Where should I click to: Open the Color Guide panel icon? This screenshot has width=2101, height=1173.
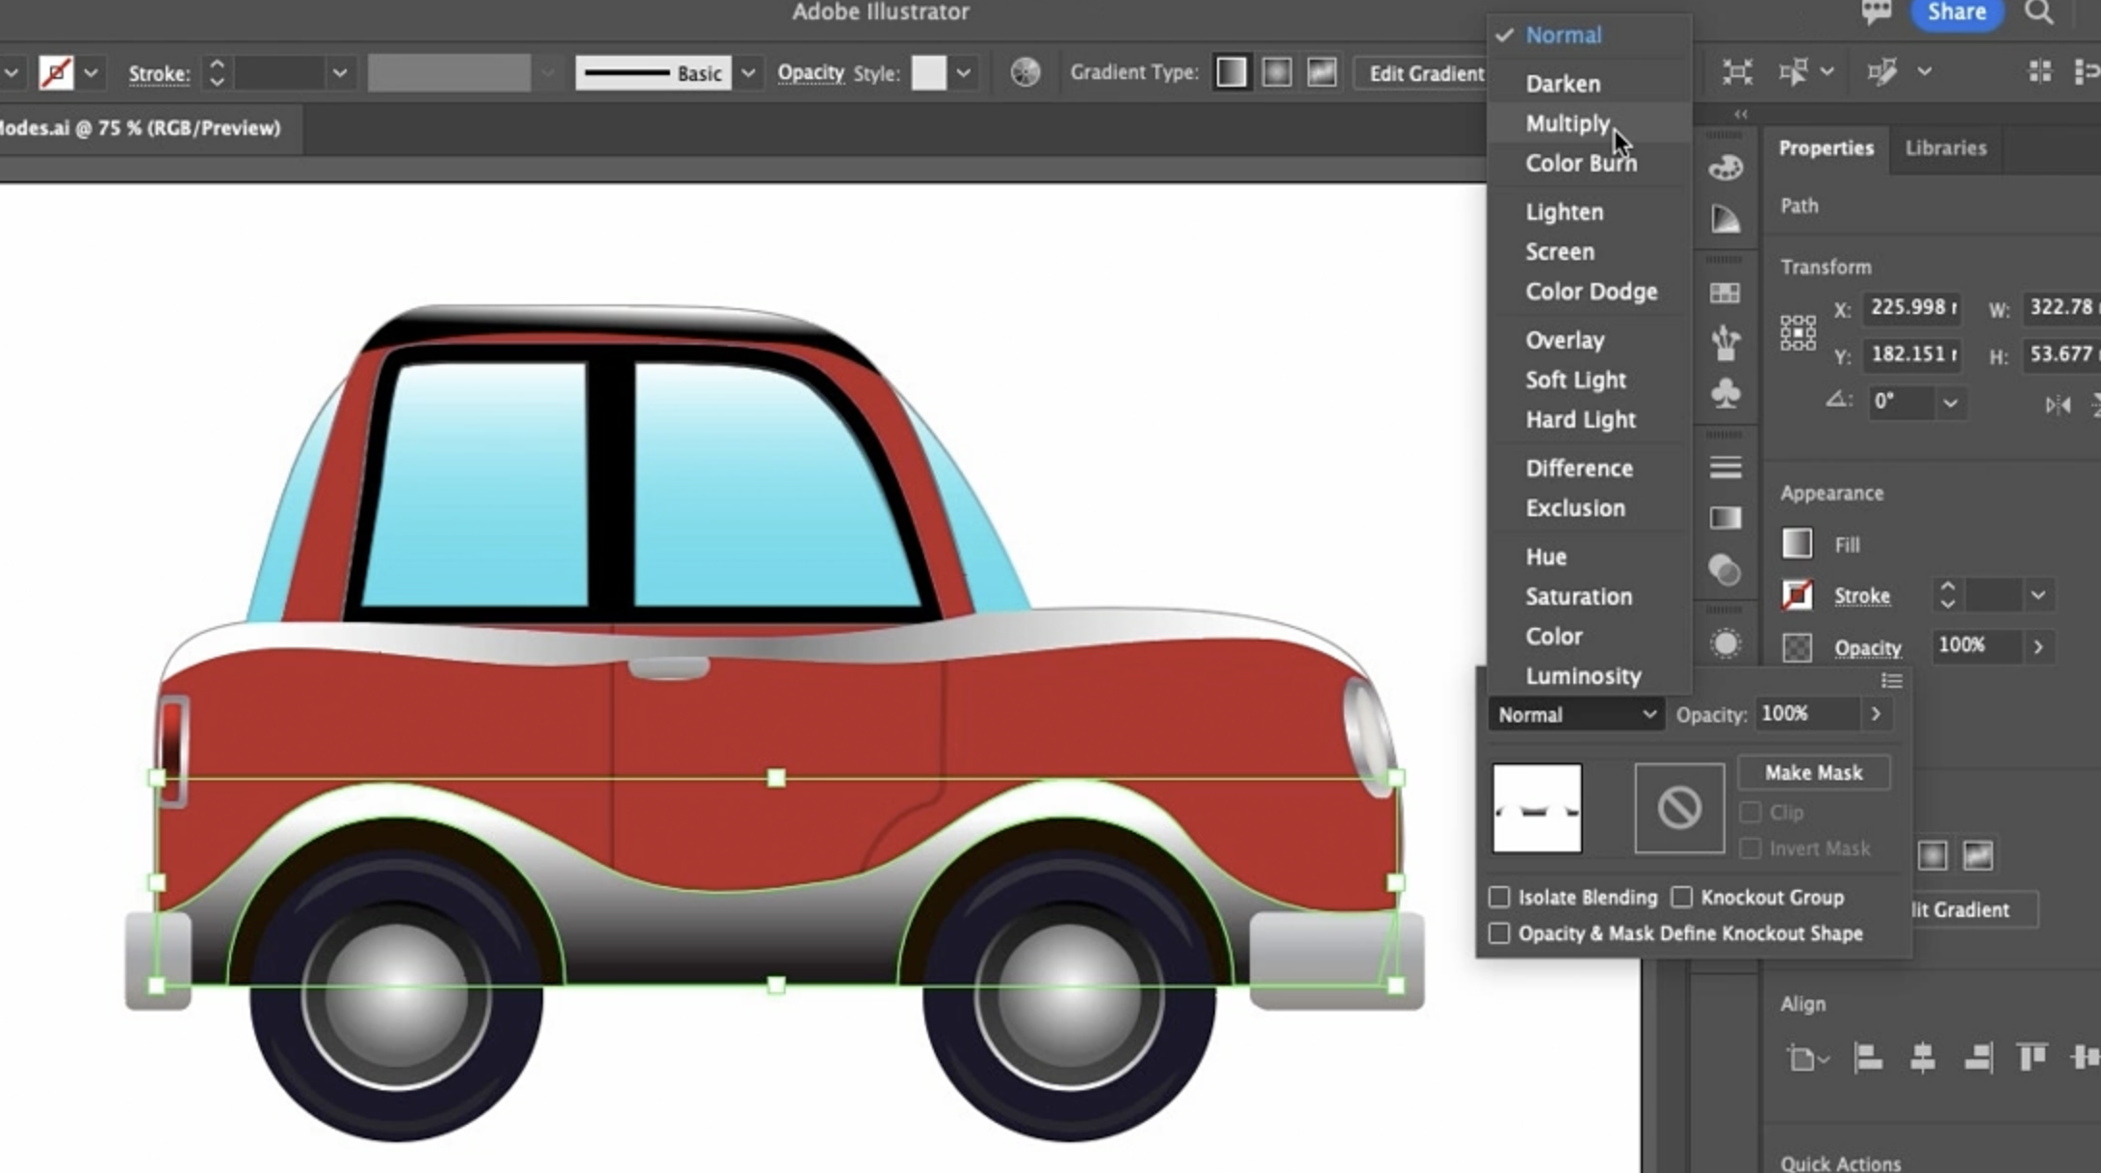pos(1725,220)
